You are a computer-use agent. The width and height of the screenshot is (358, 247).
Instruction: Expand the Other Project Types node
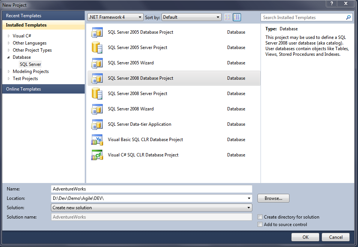pos(9,50)
